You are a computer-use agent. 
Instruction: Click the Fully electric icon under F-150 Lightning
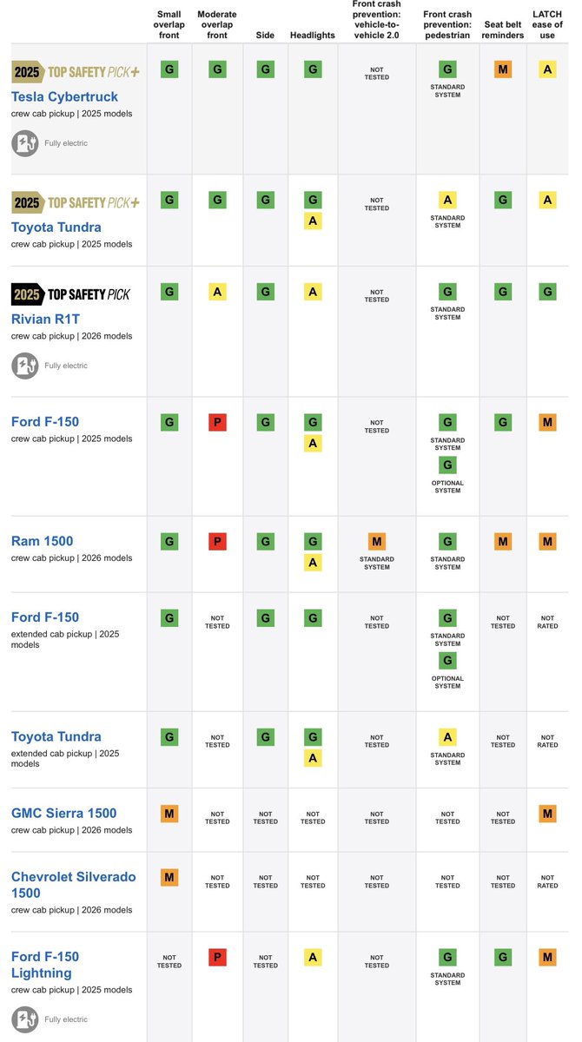click(x=24, y=1019)
